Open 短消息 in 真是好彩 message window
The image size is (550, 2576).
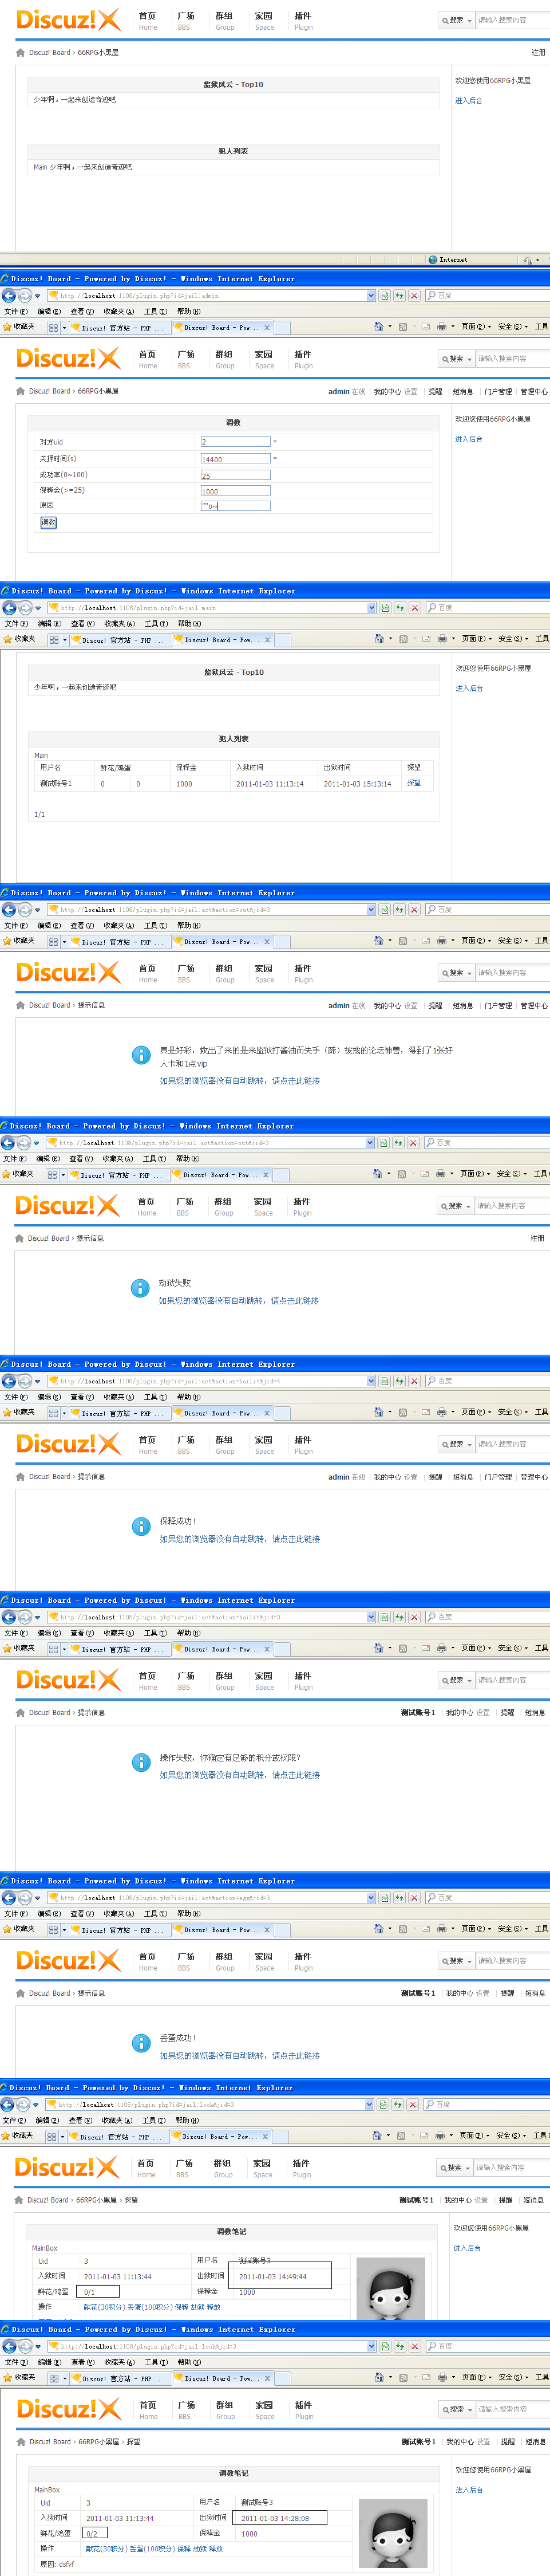tap(463, 1005)
